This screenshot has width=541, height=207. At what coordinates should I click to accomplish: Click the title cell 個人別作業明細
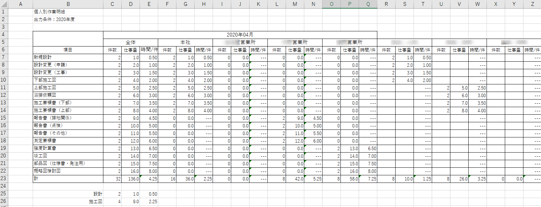point(49,12)
